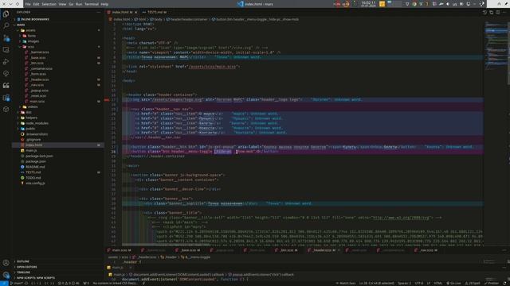Viewport: 510px width, 286px height.
Task: Open the Terminal menu
Action: 92,4
